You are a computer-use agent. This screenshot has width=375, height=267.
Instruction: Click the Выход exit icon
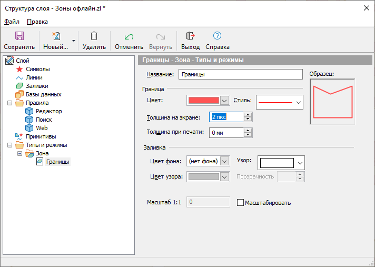tap(190, 36)
